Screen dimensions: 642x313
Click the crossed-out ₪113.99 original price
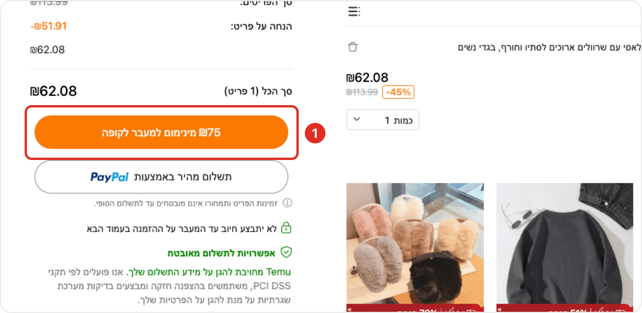tap(362, 92)
